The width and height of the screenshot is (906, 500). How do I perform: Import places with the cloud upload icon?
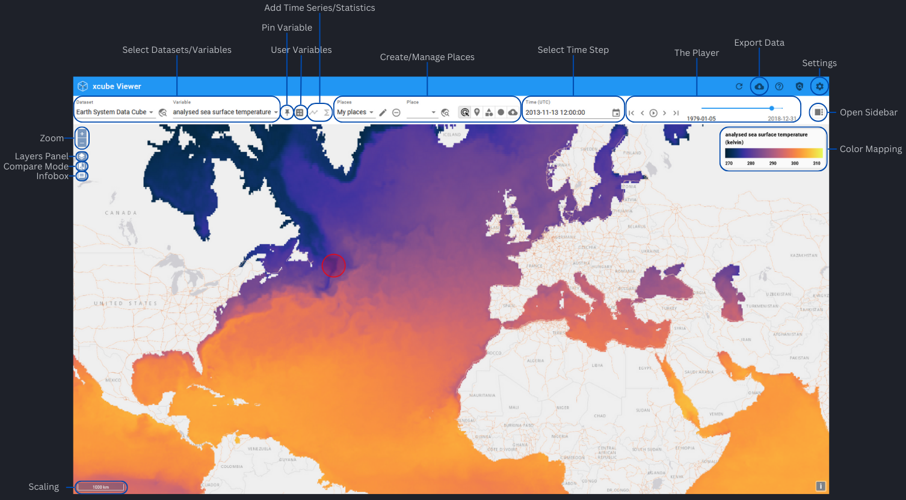point(513,112)
